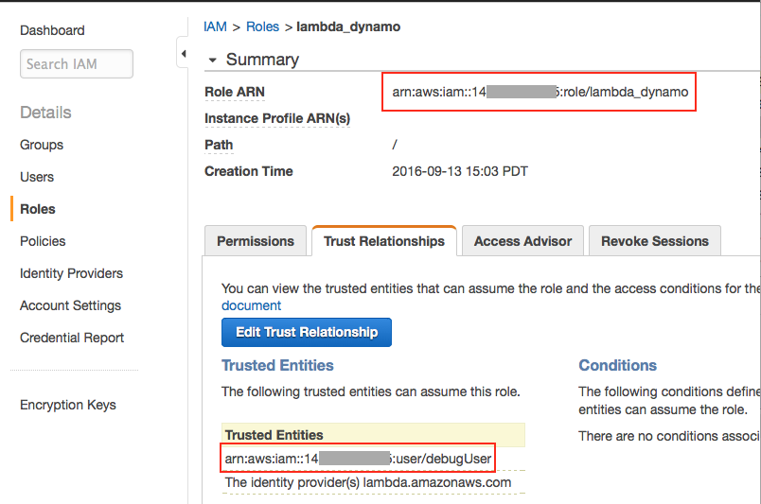
Task: Collapse the sidebar with the arrow handle
Action: [183, 56]
